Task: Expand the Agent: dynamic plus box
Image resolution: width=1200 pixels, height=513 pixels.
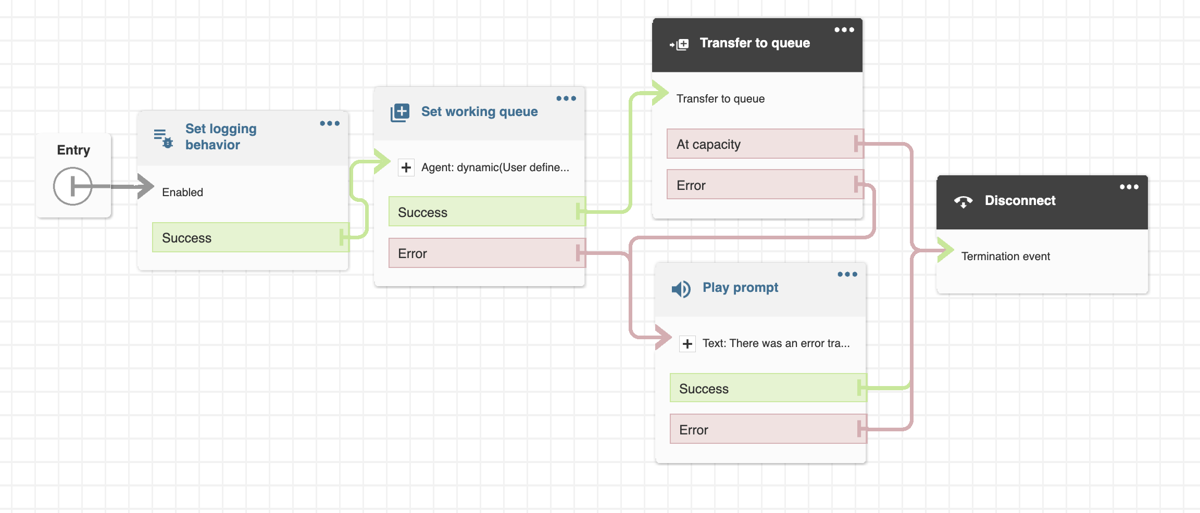Action: pyautogui.click(x=406, y=168)
